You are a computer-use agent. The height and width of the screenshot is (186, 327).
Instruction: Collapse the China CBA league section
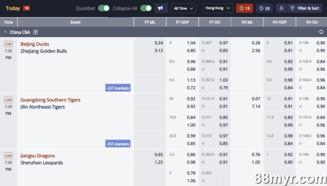tap(6, 32)
